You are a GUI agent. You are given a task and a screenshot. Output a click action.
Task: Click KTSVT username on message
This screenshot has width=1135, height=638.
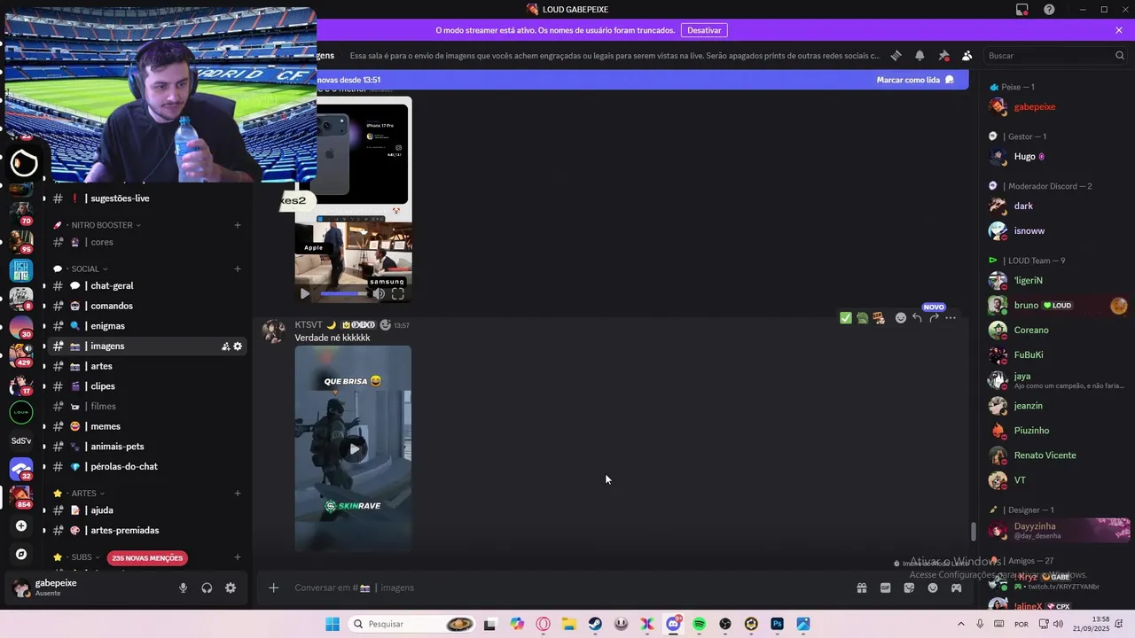pyautogui.click(x=309, y=325)
